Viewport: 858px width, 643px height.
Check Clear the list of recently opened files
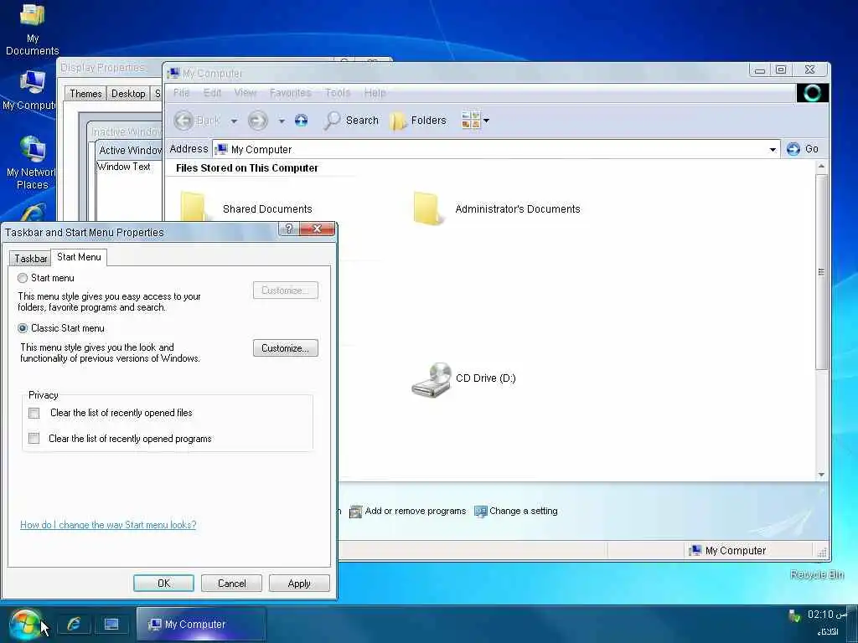pyautogui.click(x=34, y=414)
